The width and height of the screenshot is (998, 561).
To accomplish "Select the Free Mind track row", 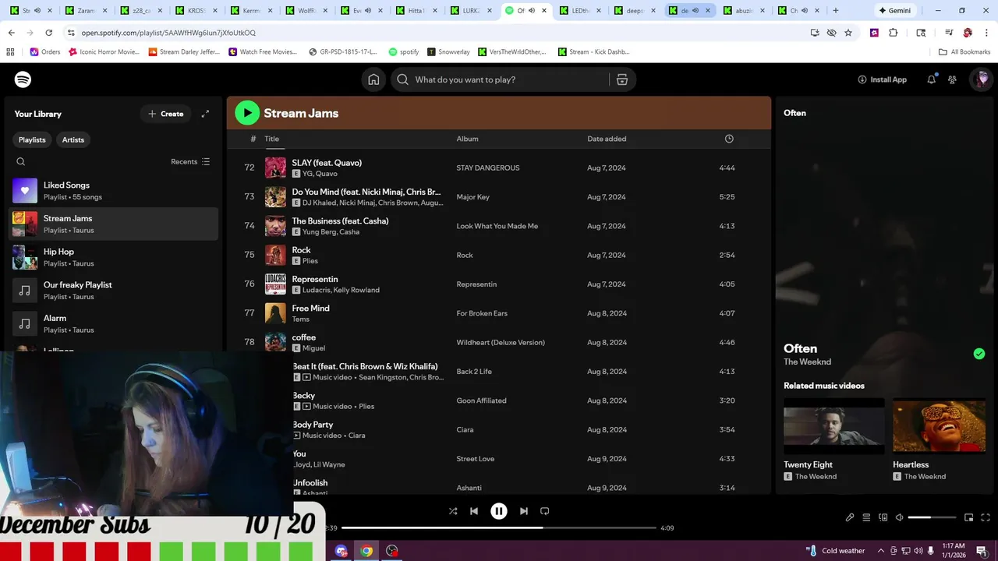I will (x=498, y=313).
